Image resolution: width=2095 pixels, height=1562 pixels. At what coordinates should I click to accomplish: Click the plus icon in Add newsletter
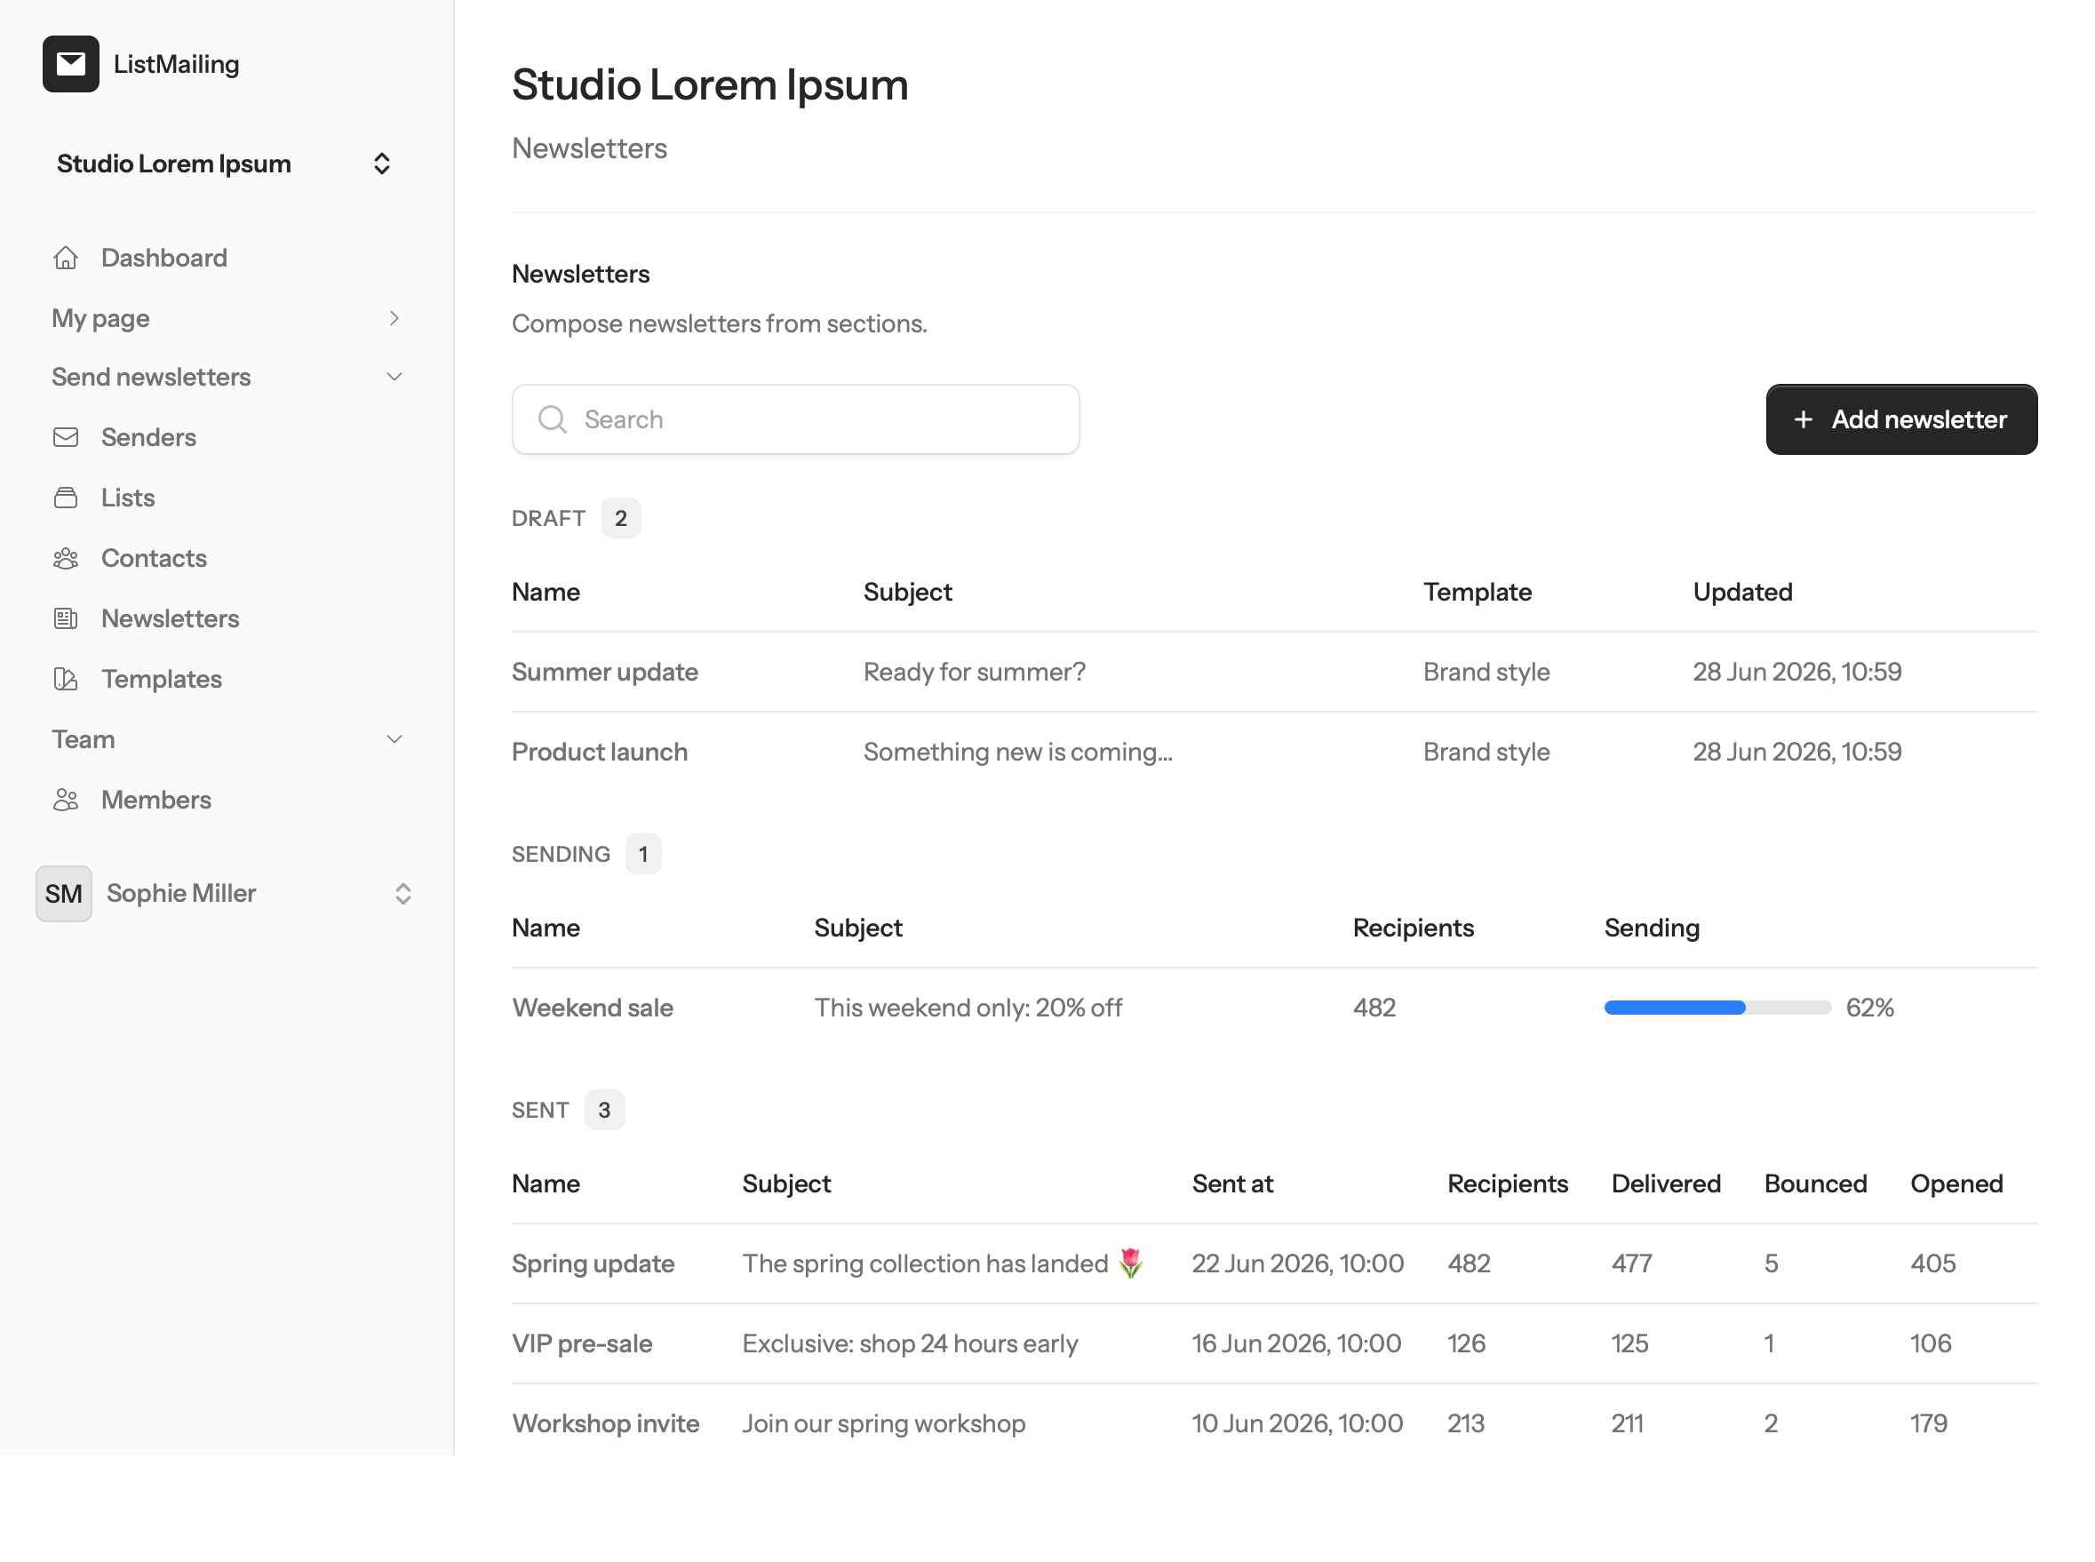[1803, 419]
